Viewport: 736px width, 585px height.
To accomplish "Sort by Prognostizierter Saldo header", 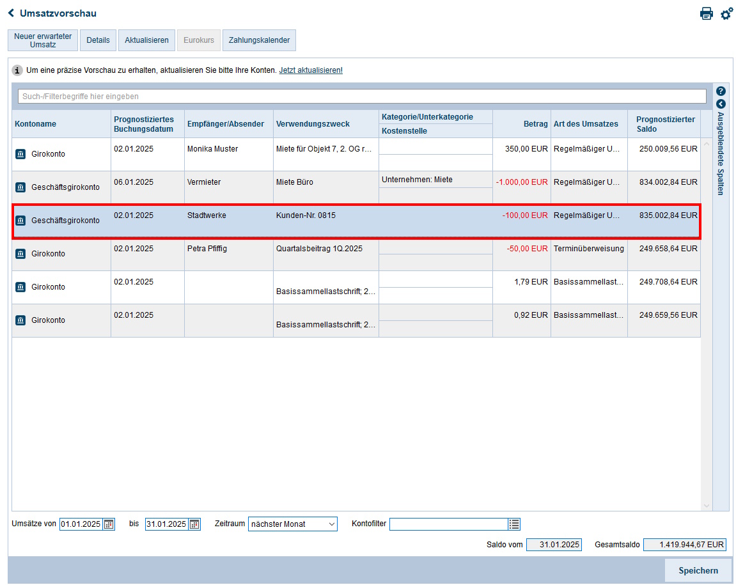I will [664, 124].
